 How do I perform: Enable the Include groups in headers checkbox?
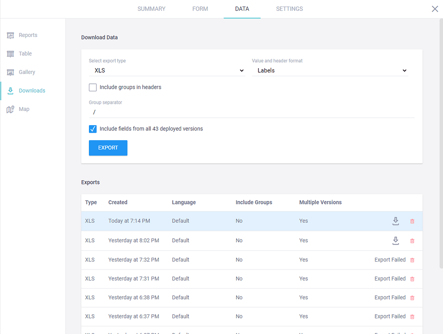(x=93, y=87)
